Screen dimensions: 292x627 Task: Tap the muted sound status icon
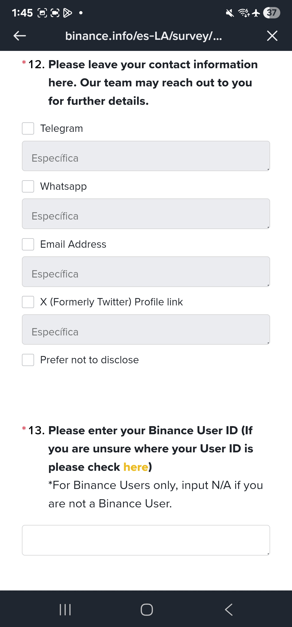pos(230,13)
